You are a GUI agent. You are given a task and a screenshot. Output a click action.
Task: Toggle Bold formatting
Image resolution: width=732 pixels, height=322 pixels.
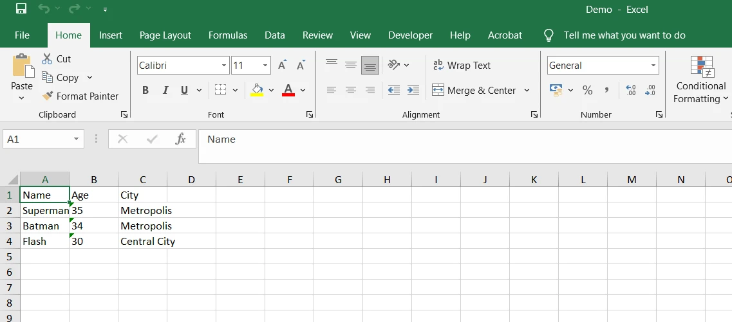145,90
